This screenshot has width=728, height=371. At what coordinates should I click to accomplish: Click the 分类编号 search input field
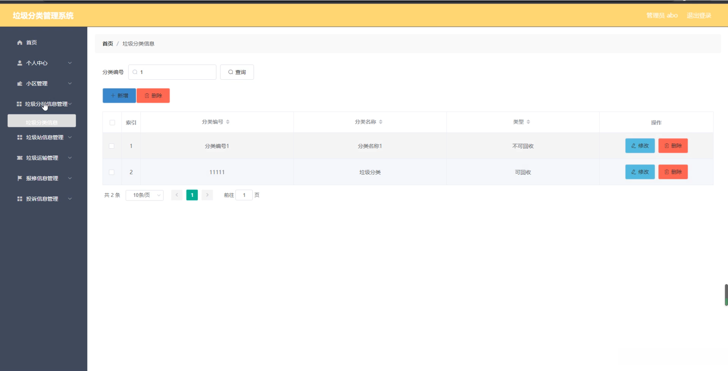click(x=172, y=72)
